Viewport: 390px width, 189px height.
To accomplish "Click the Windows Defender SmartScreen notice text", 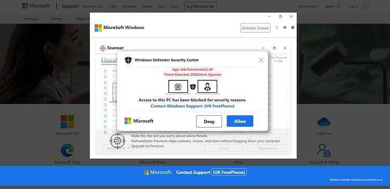I will (x=356, y=180).
